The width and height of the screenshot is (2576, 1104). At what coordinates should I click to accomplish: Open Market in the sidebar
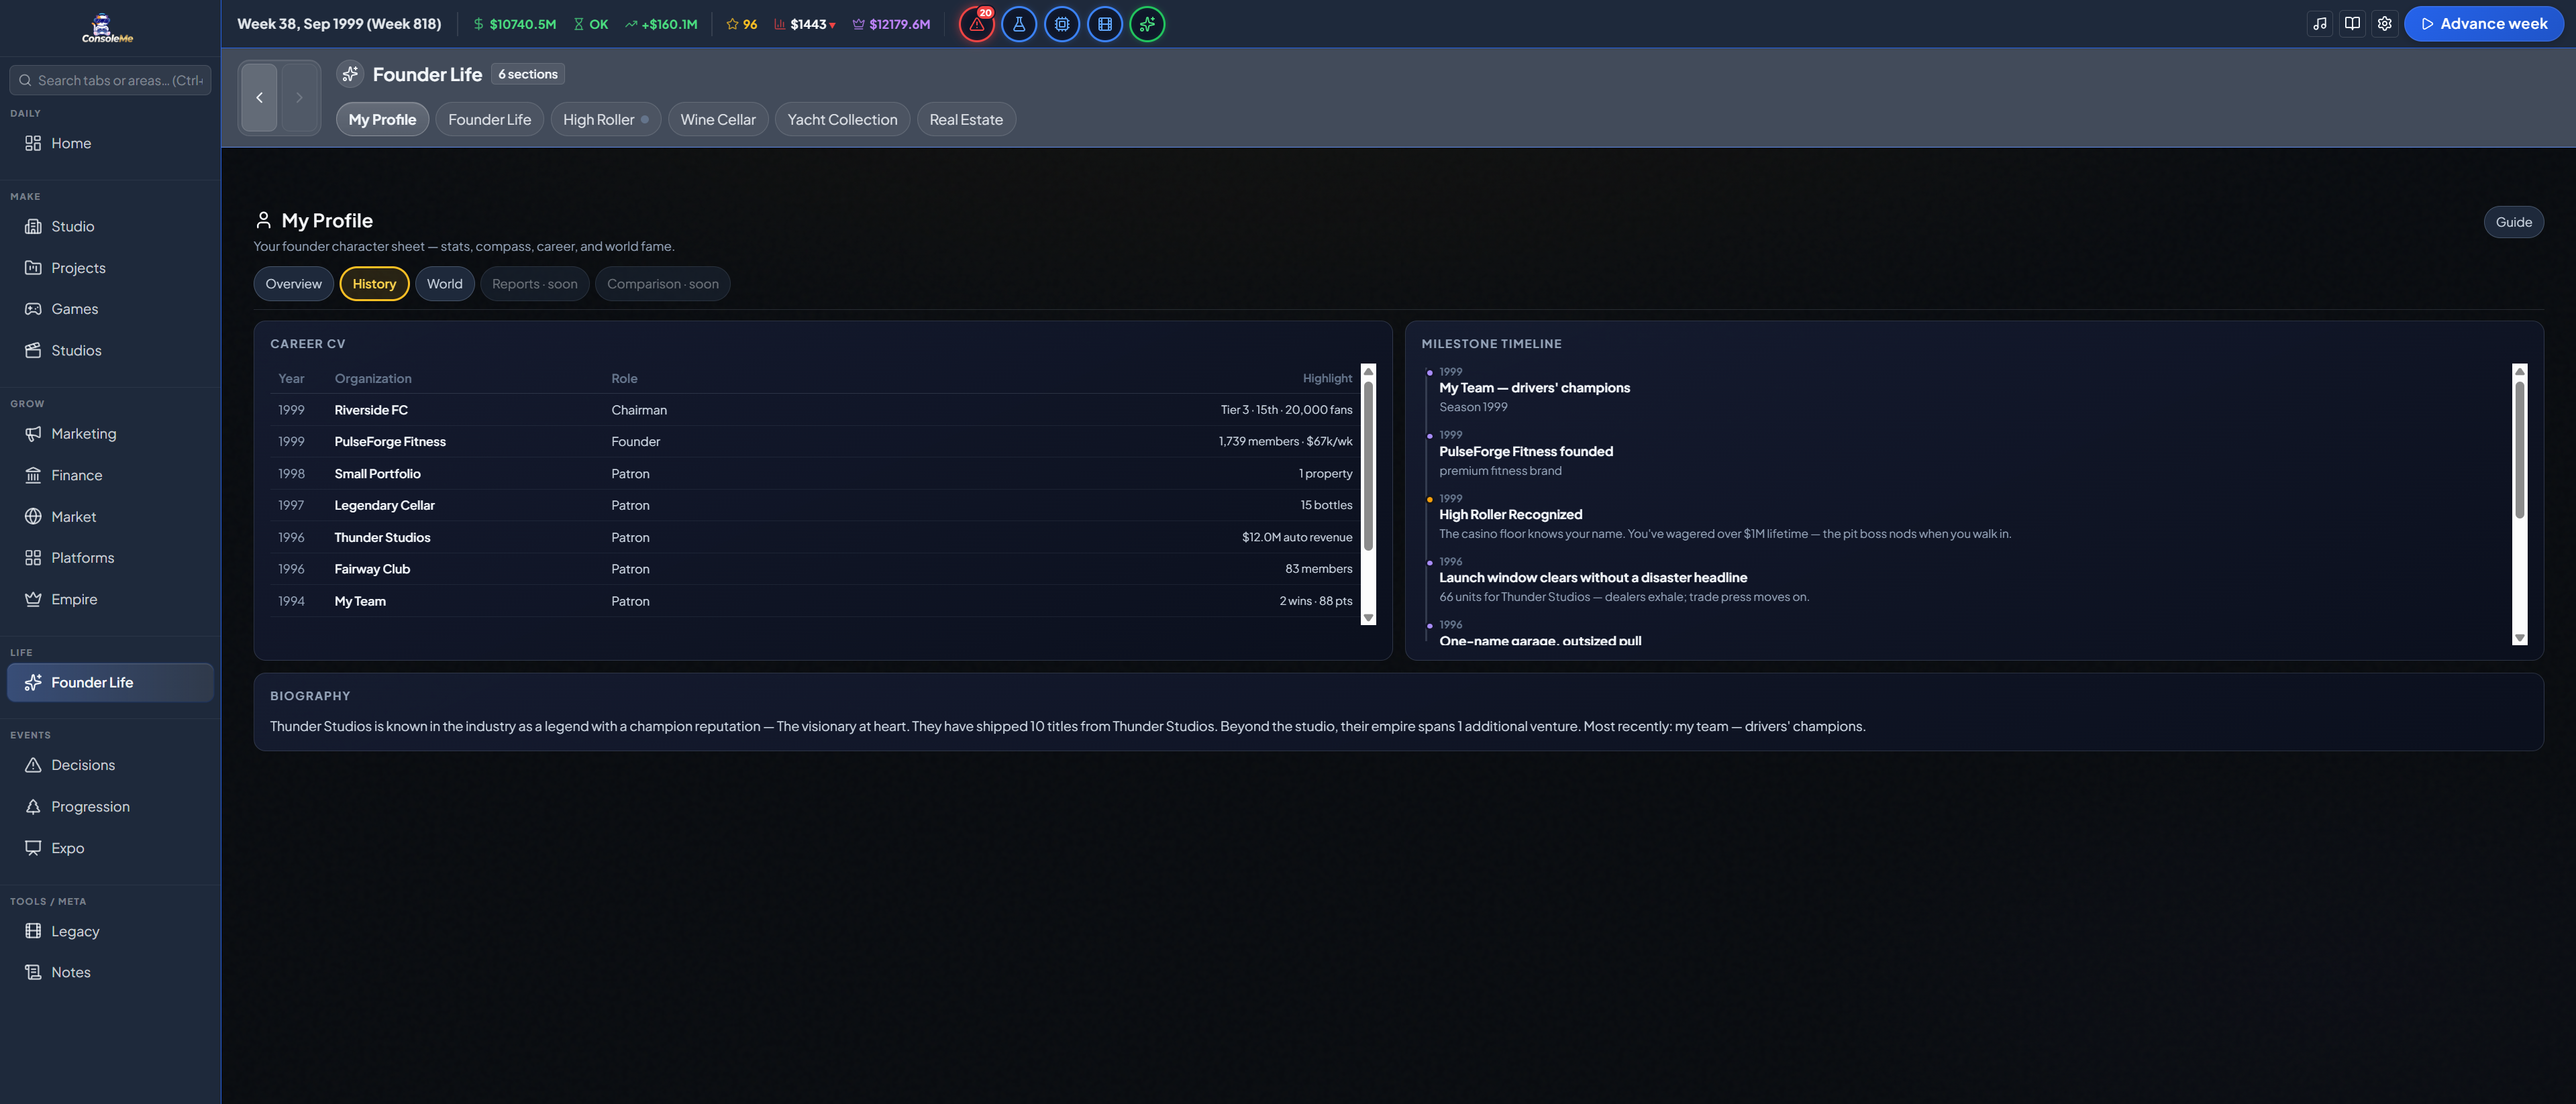(110, 517)
